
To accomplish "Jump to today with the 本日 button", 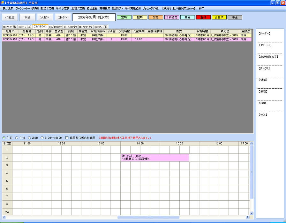I will (27, 17).
